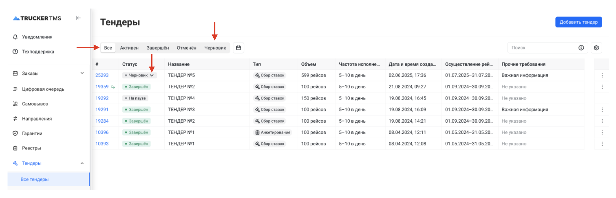Open table settings gear icon
This screenshot has width=616, height=198.
coord(596,48)
